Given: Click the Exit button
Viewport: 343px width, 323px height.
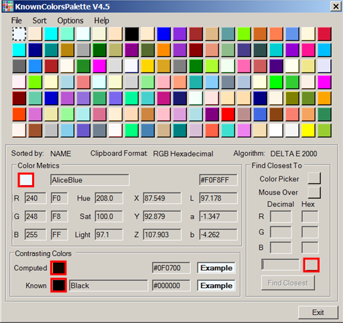Looking at the screenshot, I should pos(318,312).
